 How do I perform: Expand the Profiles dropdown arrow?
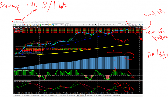(x=21, y=25)
